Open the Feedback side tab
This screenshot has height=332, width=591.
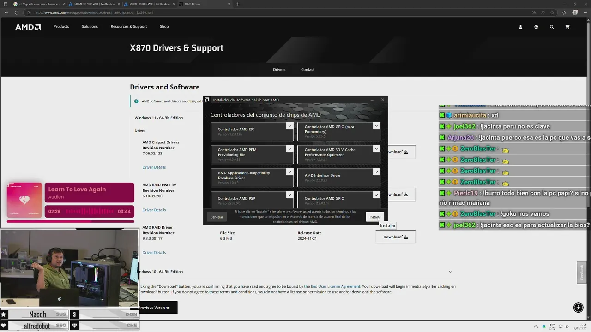tap(582, 272)
